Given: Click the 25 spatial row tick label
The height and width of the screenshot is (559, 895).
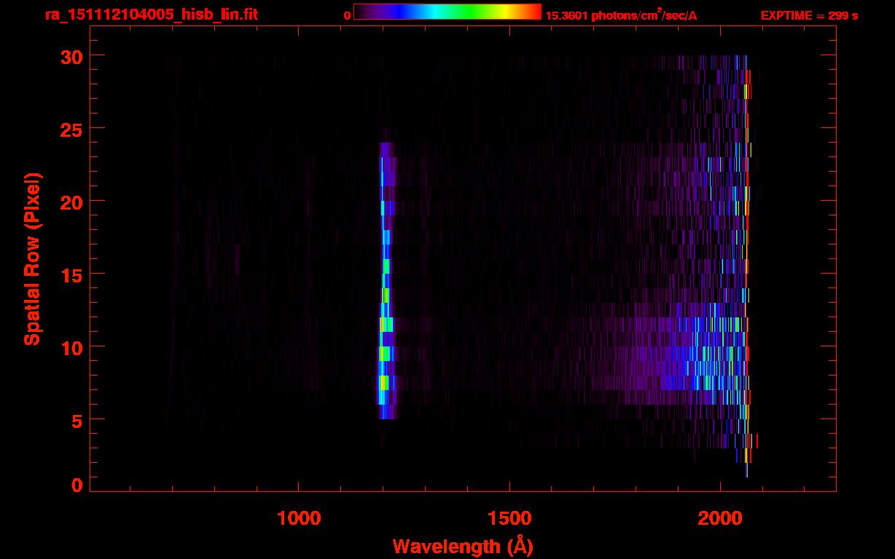Looking at the screenshot, I should (71, 129).
